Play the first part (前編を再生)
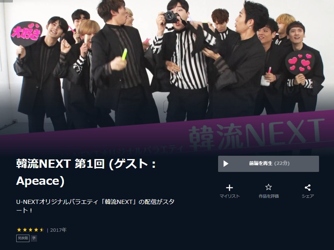This screenshot has height=250, width=334. 268,164
